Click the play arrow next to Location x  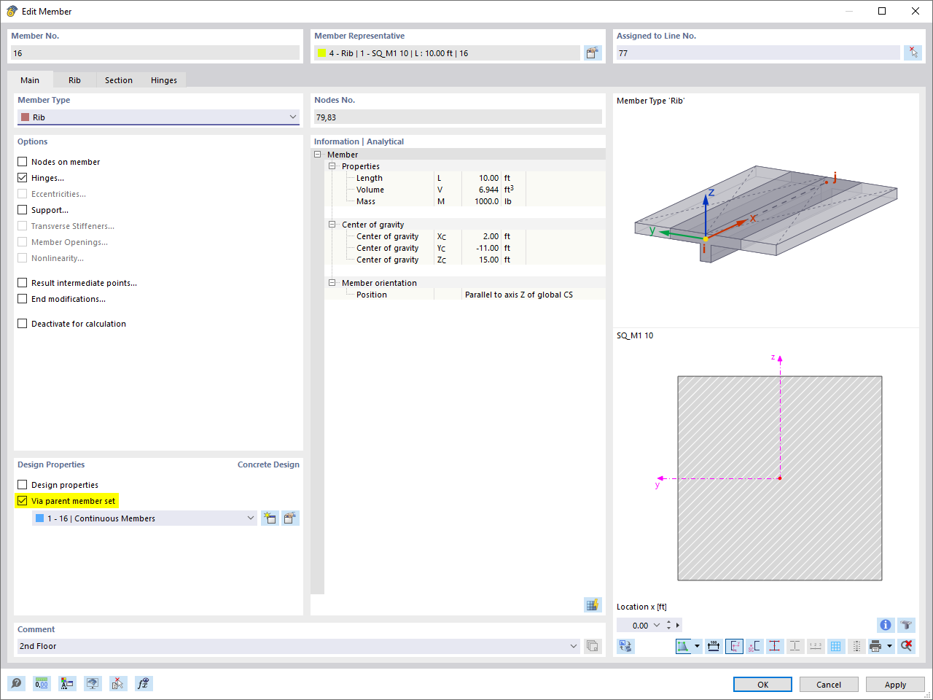pos(678,625)
